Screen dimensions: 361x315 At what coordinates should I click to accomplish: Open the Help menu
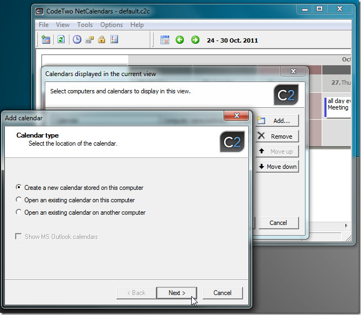[x=137, y=25]
